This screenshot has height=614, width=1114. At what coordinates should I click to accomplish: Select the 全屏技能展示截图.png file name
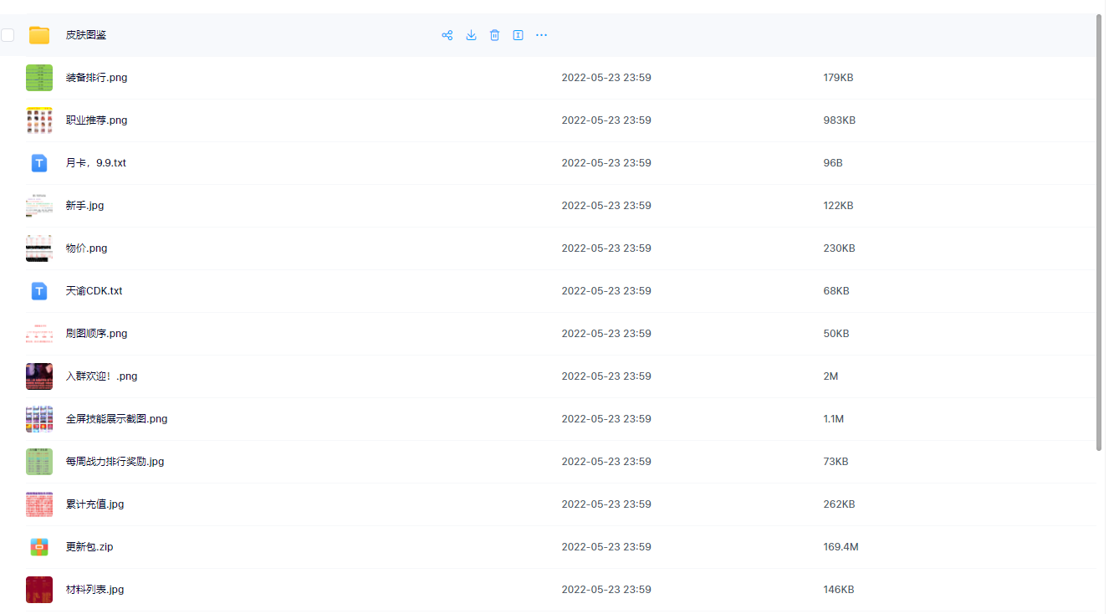(116, 419)
